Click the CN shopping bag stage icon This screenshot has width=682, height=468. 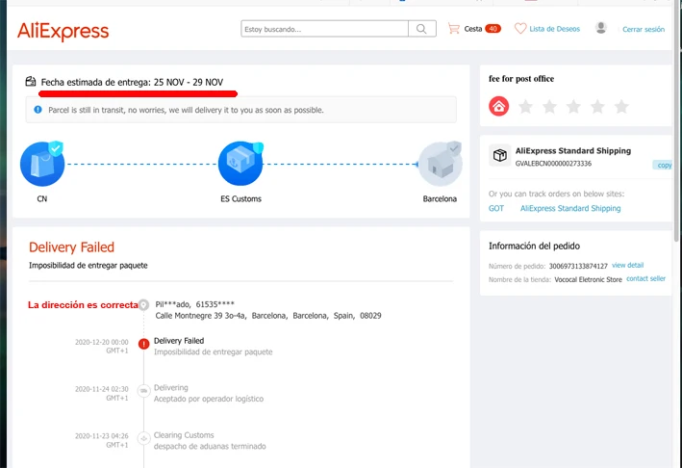click(x=42, y=164)
